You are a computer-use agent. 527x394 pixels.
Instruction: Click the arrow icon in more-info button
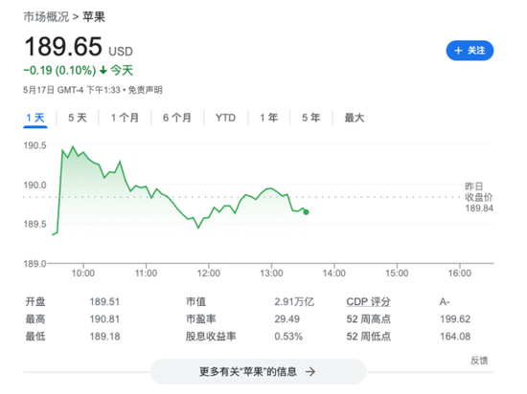(310, 372)
